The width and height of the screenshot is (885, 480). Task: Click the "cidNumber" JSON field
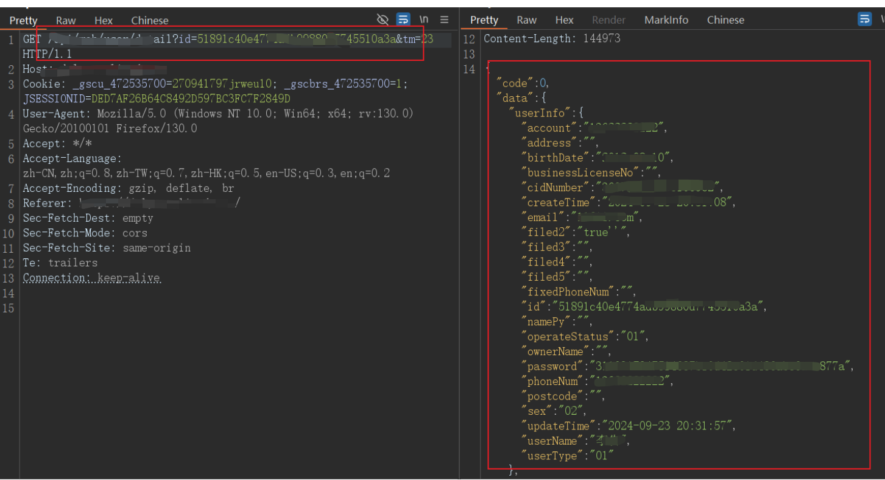tap(621, 188)
